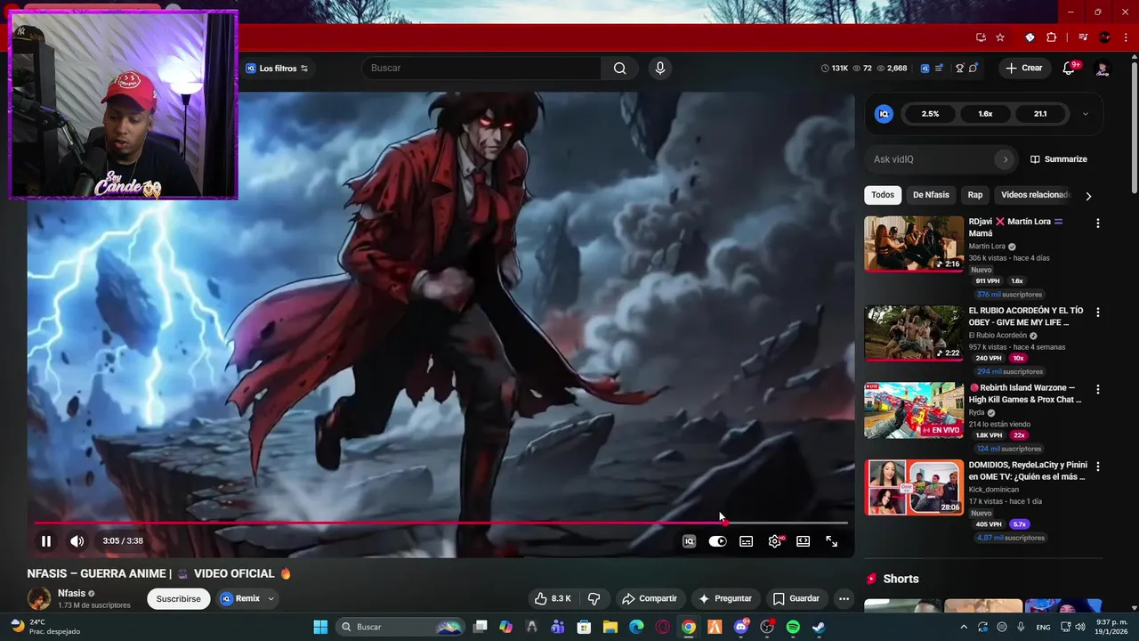Open the vidIQ chat bubble icon
The width and height of the screenshot is (1139, 641).
(973, 69)
